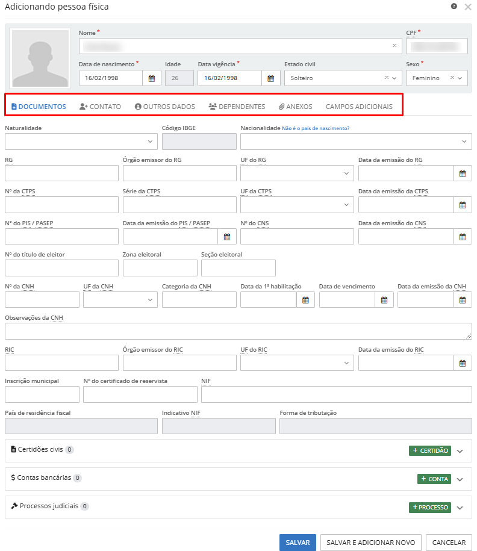Expand the Contas bancárias section
477x551 pixels.
[x=460, y=479]
